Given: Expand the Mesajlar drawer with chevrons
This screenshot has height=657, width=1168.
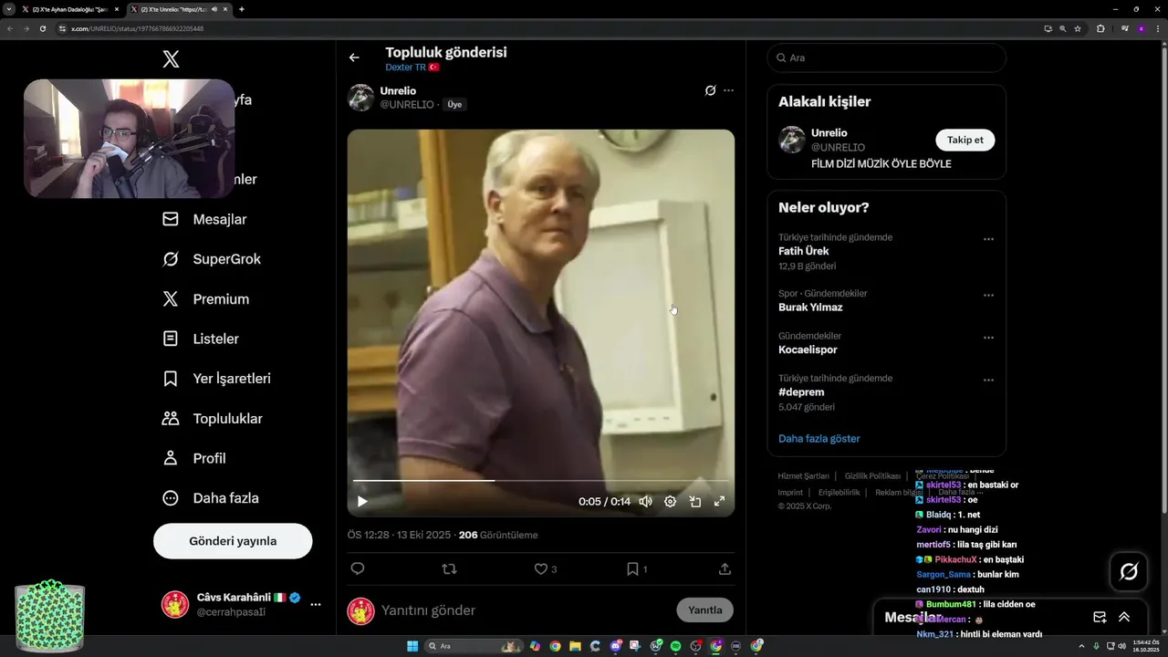Looking at the screenshot, I should pyautogui.click(x=1124, y=618).
